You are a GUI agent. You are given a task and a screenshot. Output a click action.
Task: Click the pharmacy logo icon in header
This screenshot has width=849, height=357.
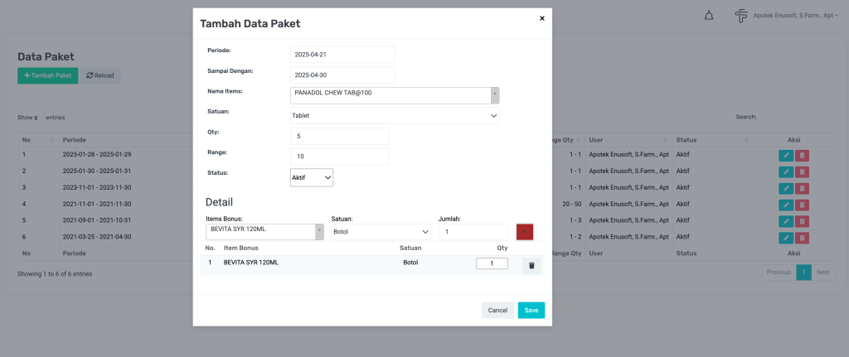pos(740,17)
